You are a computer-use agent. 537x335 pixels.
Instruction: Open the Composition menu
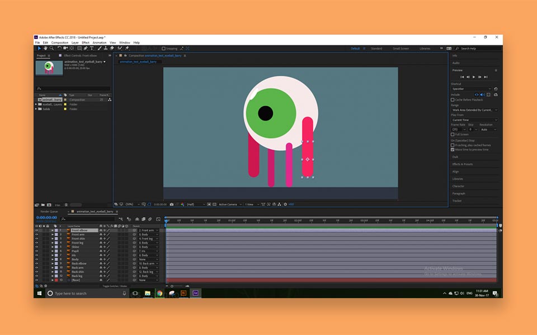coord(60,43)
